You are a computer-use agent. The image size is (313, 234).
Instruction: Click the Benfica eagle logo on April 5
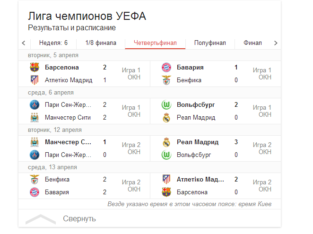pos(166,80)
